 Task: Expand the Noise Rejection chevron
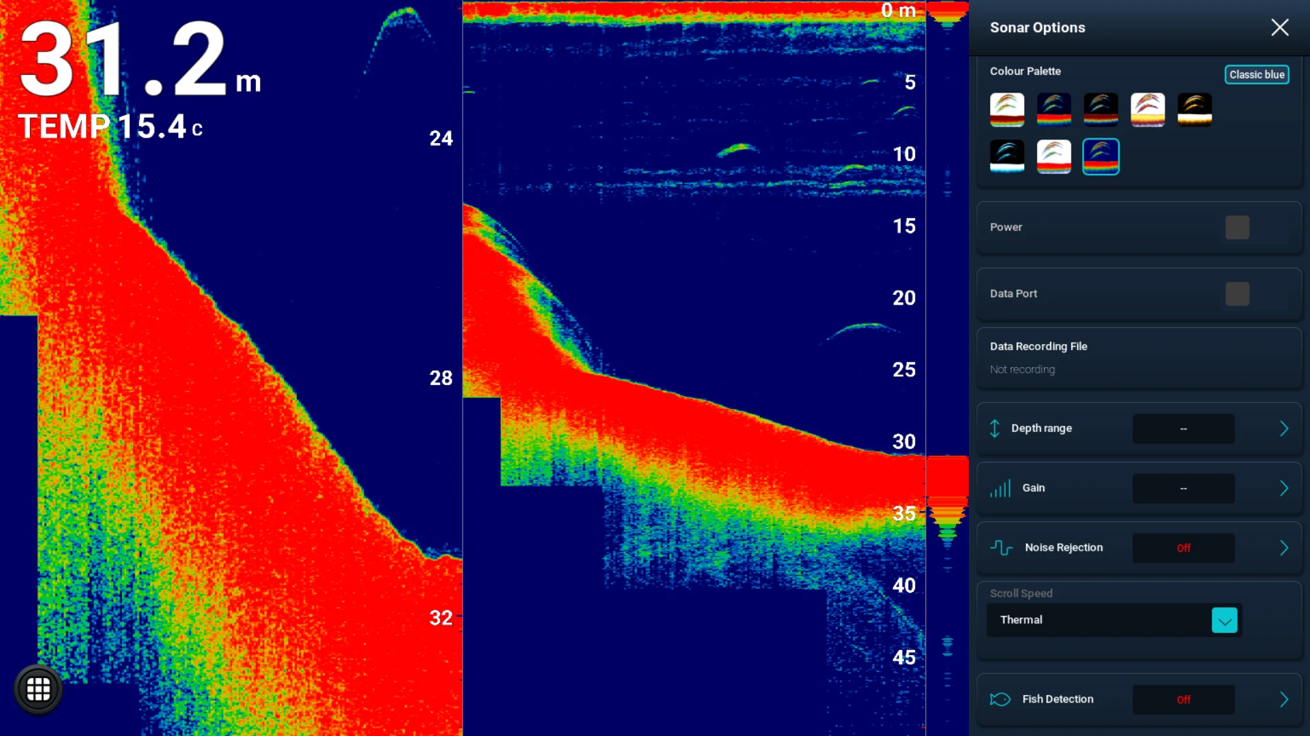pos(1284,548)
